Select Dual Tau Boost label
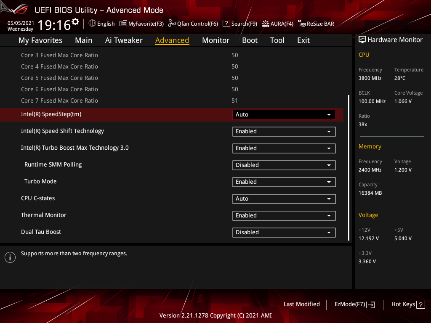 (41, 232)
